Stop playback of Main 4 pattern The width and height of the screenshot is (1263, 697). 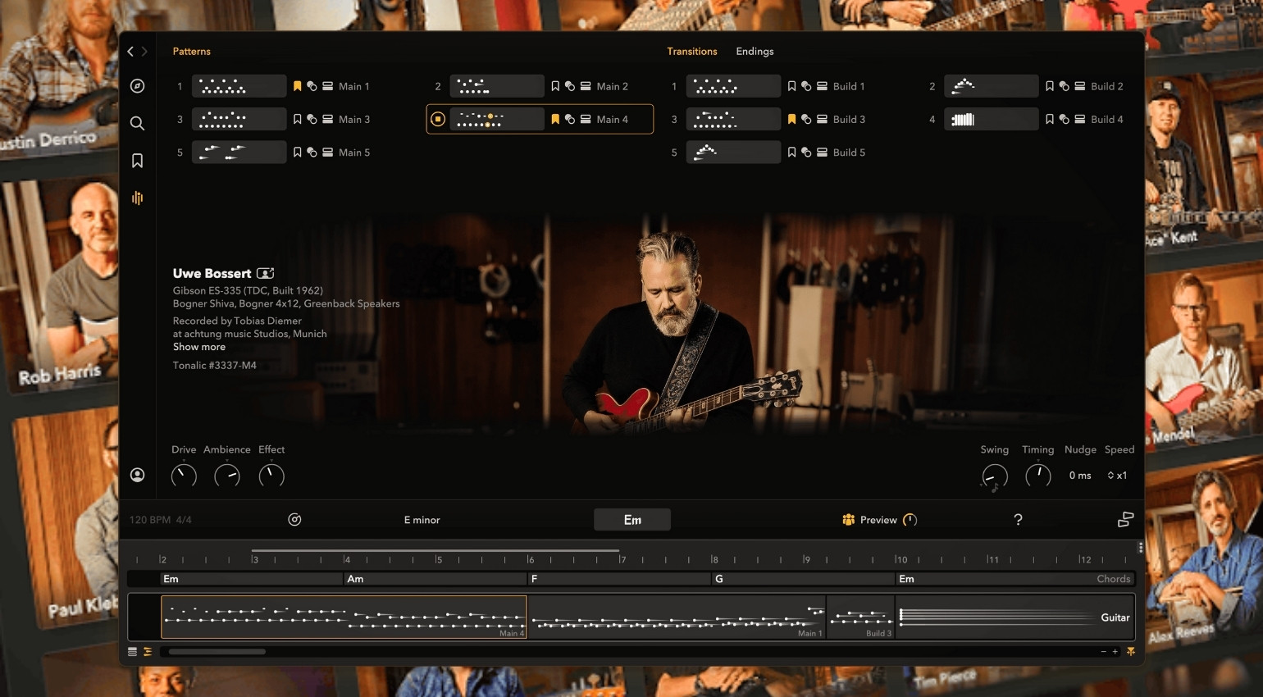pos(438,120)
